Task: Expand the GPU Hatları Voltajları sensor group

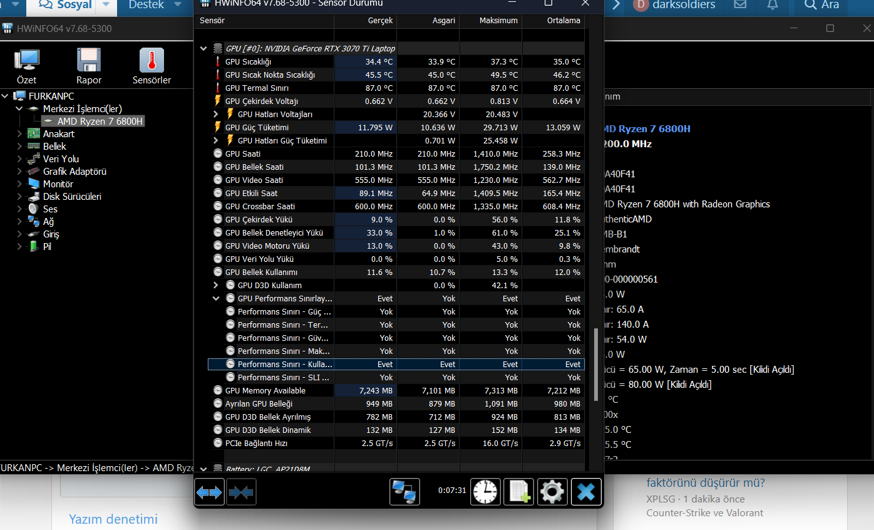Action: [216, 114]
